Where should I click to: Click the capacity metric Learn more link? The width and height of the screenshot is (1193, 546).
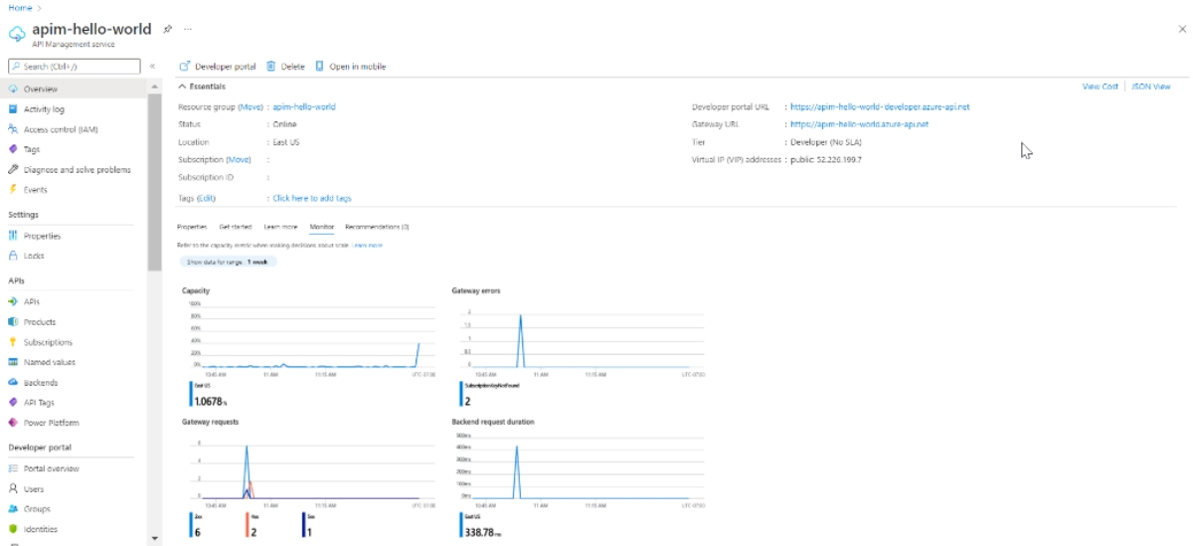[367, 245]
